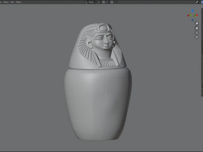Click the dark red negative X gizmo handle

coord(188,16)
